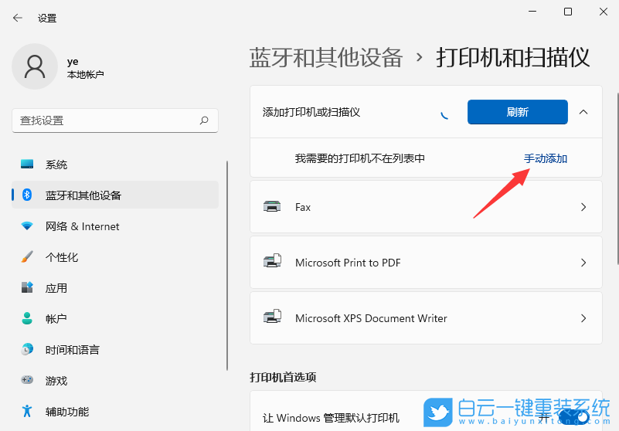This screenshot has height=431, width=619.
Task: Select Microsoft Print to PDF row
Action: click(x=426, y=263)
